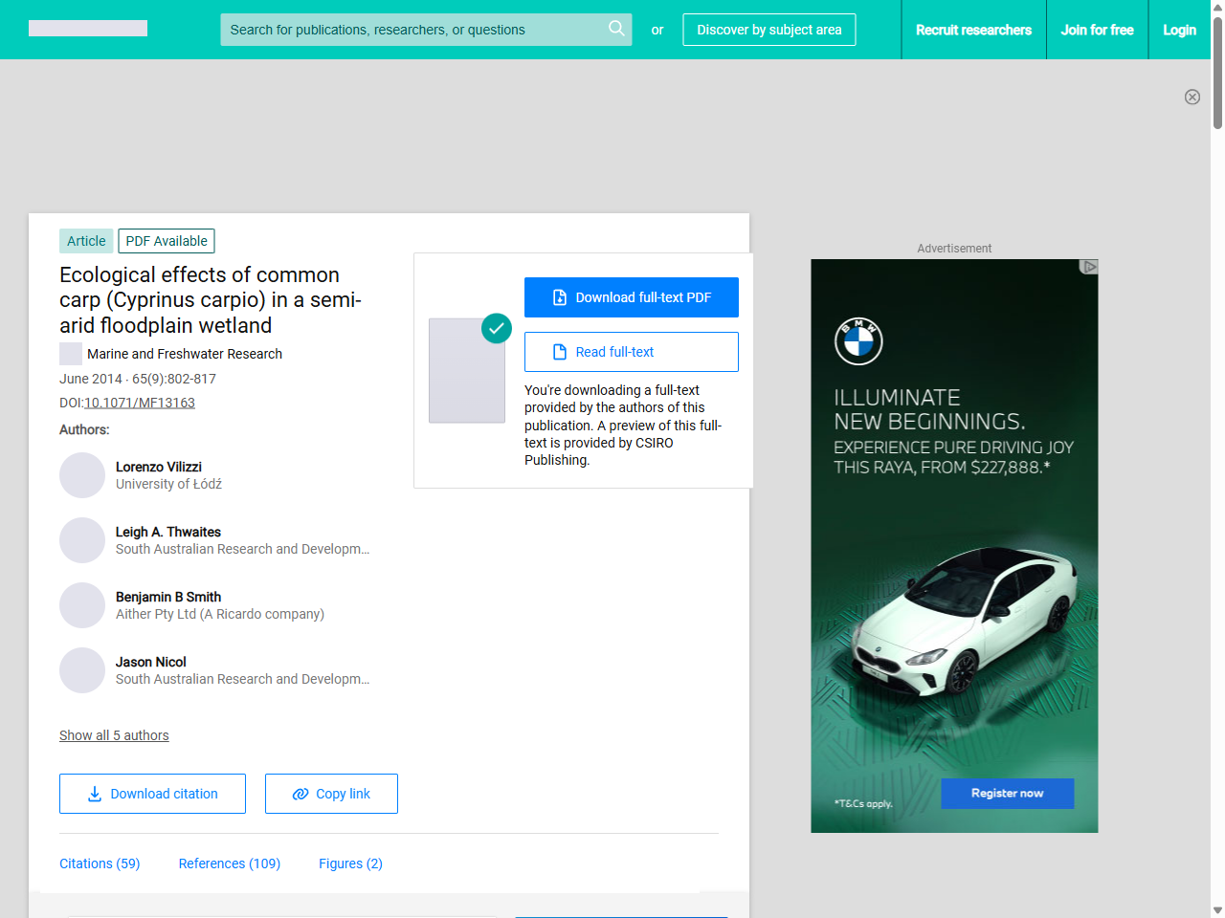Expand the full list with Show all 5 authors
Image resolution: width=1225 pixels, height=918 pixels.
(x=114, y=735)
